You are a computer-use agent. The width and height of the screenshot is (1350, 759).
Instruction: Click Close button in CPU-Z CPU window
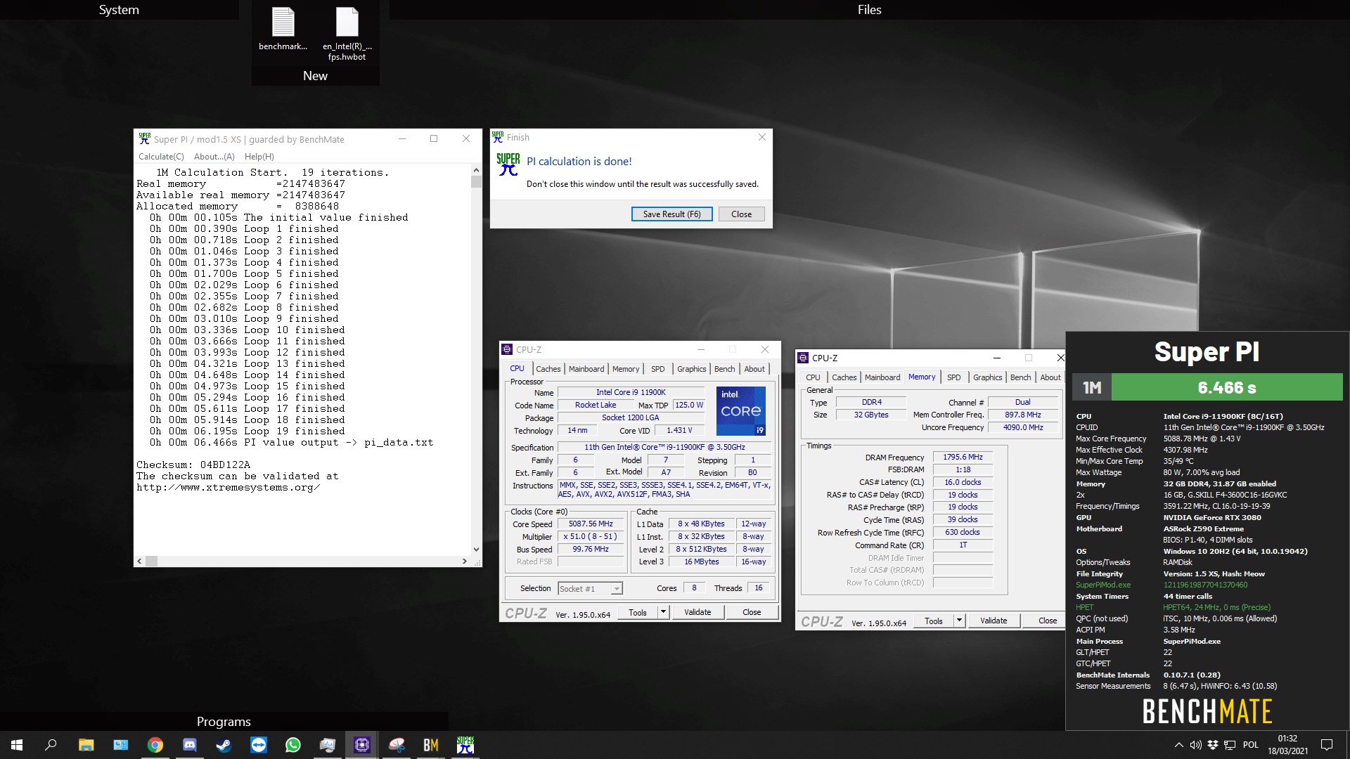[752, 612]
